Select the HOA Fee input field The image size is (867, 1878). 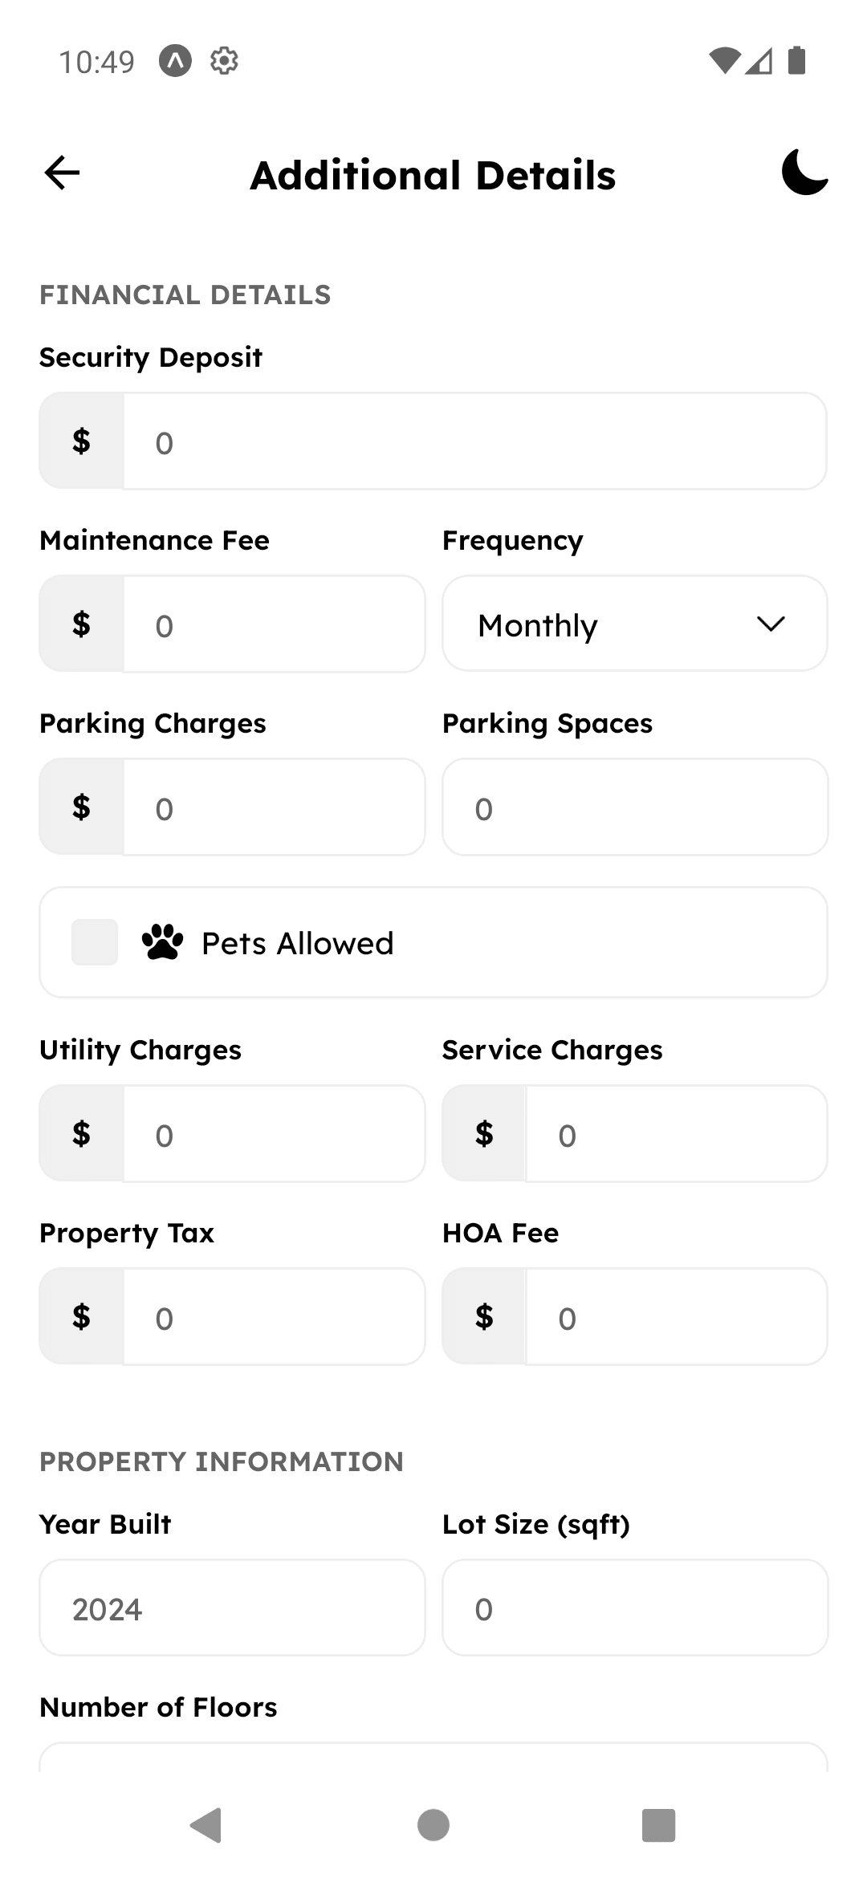[x=676, y=1317]
